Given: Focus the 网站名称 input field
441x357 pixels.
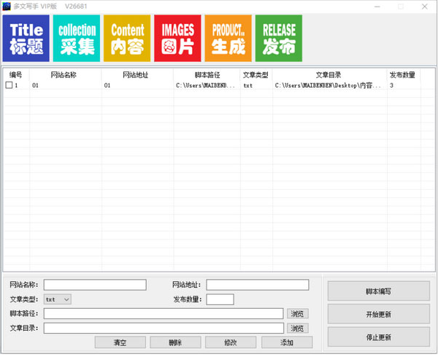Looking at the screenshot, I should [95, 285].
